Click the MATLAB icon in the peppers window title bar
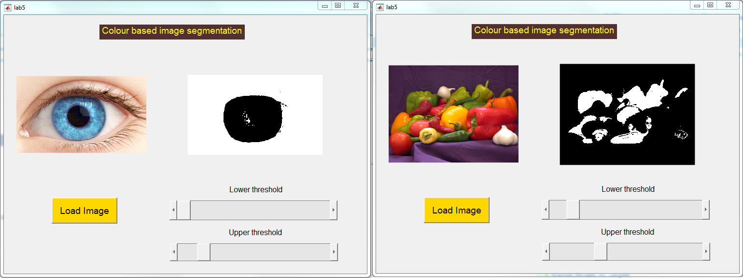Viewport: 743px width, 278px height. pos(380,7)
